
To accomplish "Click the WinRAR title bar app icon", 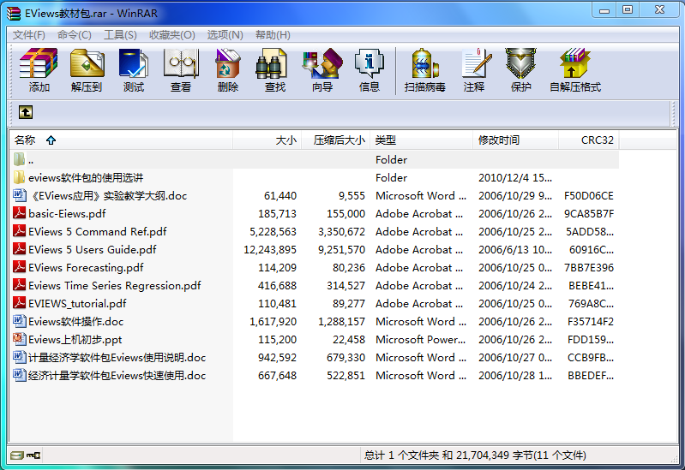I will tap(14, 13).
